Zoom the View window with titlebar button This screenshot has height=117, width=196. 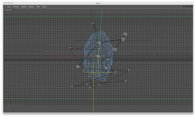pos(12,3)
